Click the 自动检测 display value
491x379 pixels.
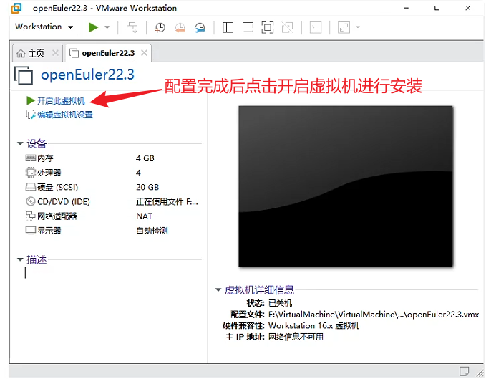(x=152, y=231)
